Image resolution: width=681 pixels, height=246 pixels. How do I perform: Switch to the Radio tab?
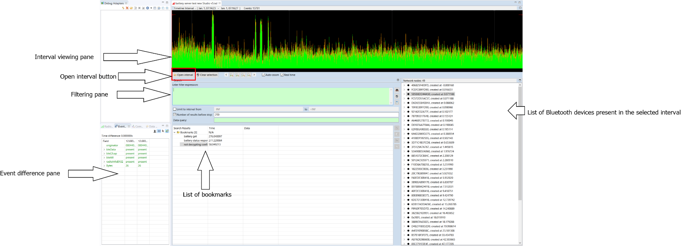point(107,126)
